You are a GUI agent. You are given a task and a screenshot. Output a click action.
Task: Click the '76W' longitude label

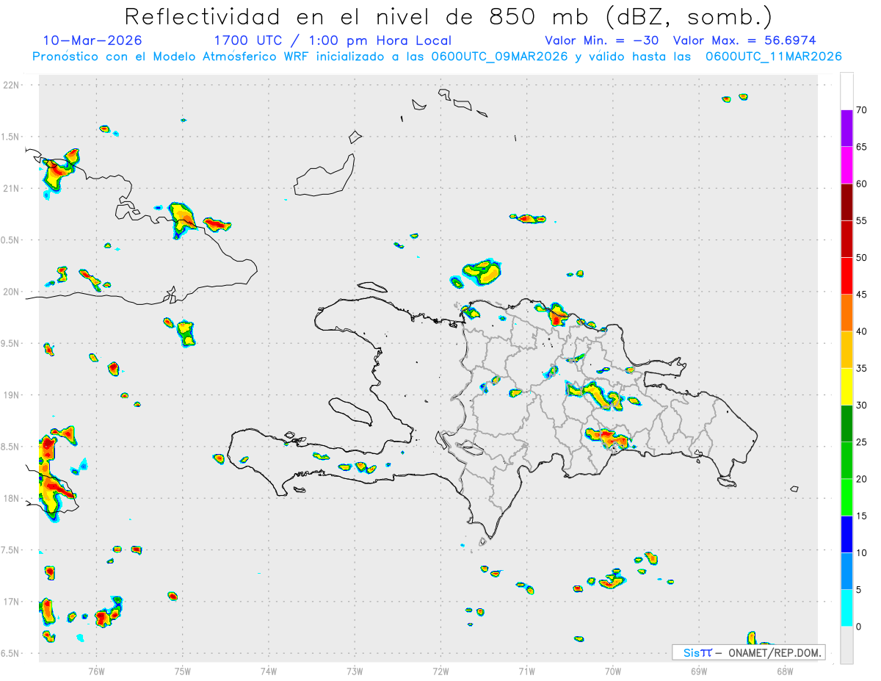[x=96, y=671]
